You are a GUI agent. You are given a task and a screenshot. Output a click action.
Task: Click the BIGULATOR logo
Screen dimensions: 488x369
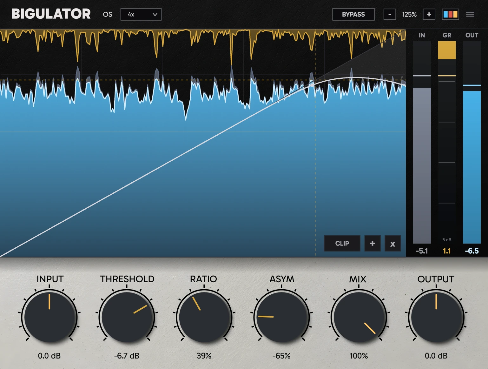[51, 14]
